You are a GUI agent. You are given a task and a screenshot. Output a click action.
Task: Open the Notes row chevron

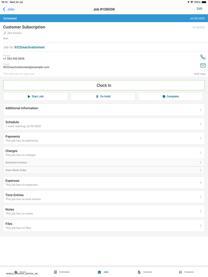pos(200,211)
